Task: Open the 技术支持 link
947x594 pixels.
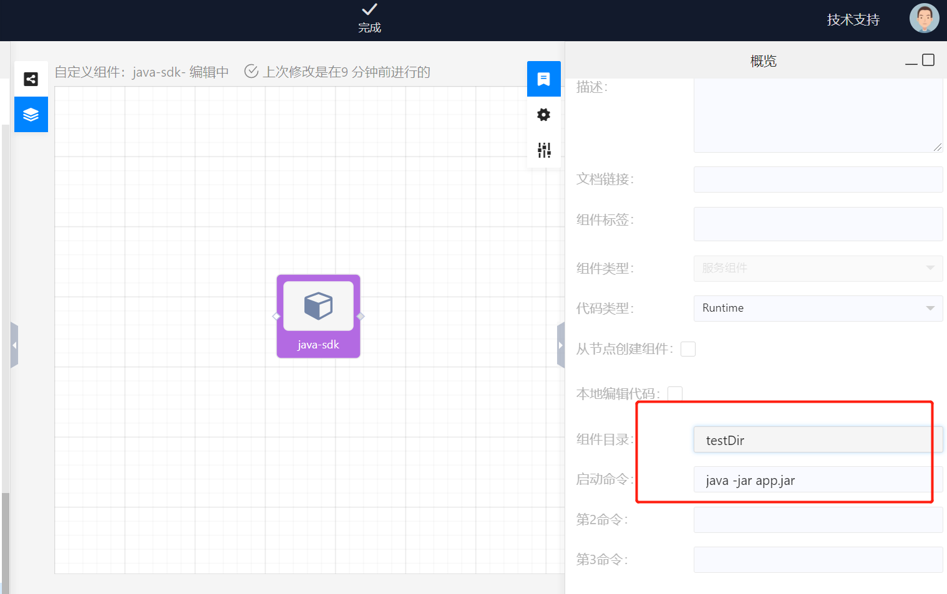Action: click(x=853, y=20)
